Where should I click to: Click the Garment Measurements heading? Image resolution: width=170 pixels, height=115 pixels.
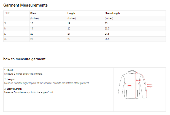pyautogui.click(x=25, y=5)
